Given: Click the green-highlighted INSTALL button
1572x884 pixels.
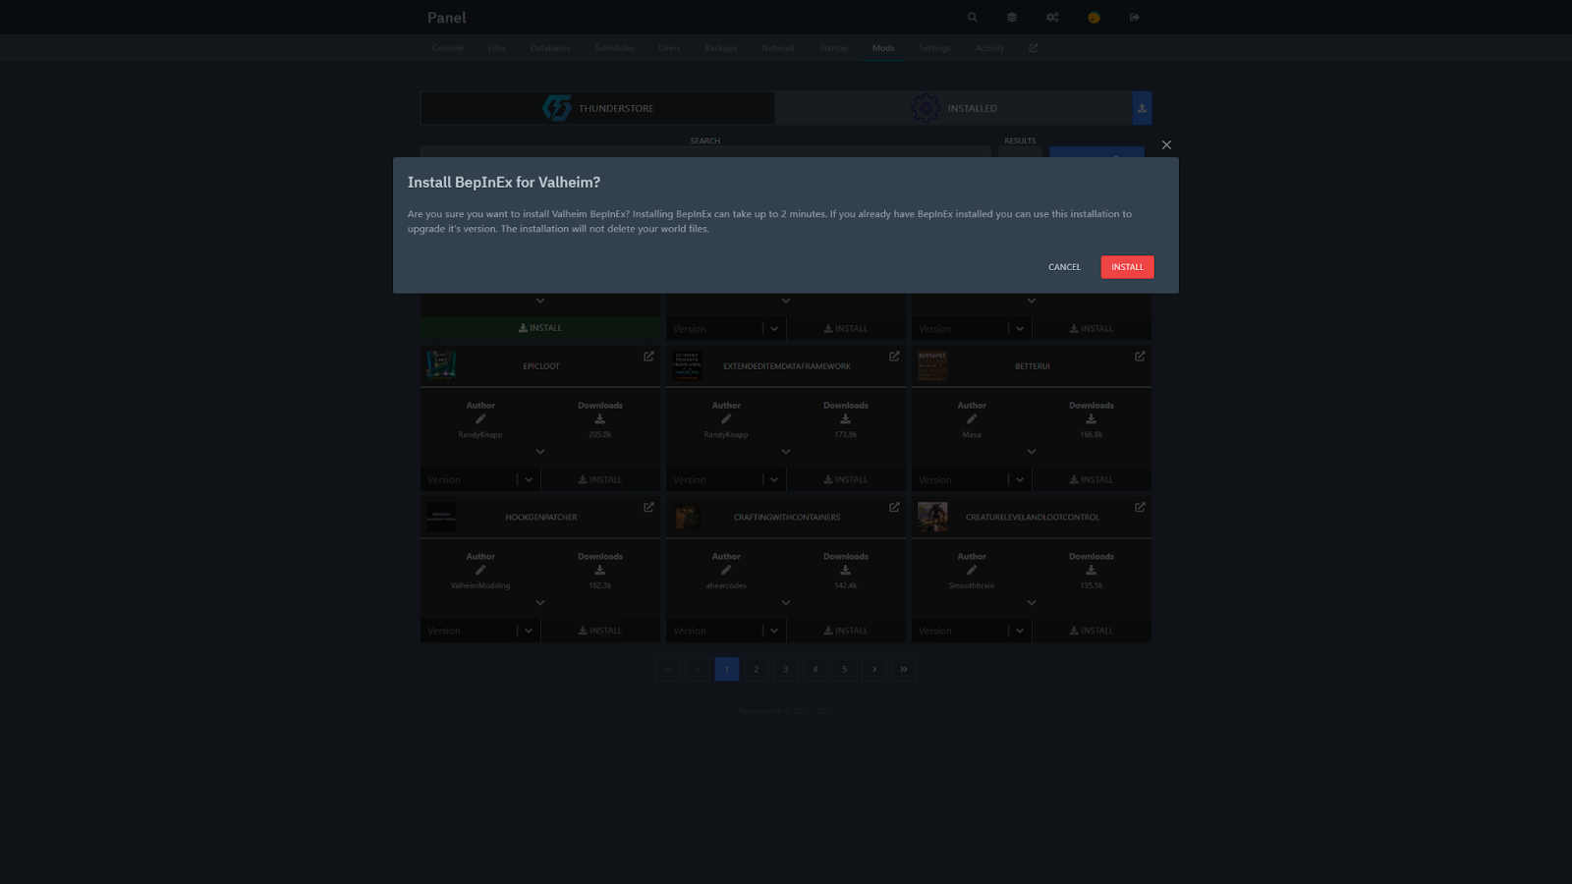Looking at the screenshot, I should coord(540,328).
